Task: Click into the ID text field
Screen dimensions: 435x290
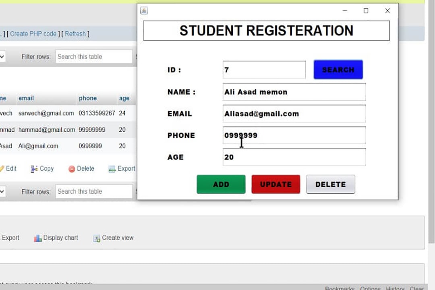Action: pos(264,70)
